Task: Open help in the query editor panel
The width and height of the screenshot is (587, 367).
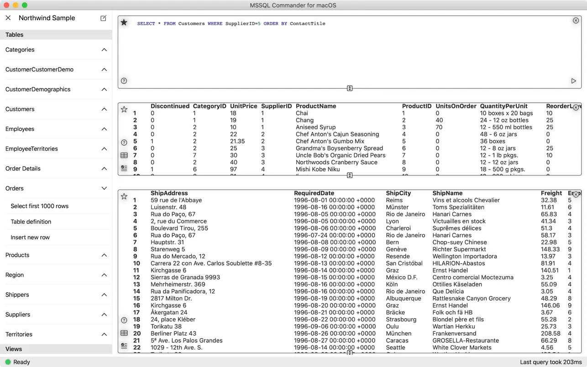Action: [x=124, y=81]
